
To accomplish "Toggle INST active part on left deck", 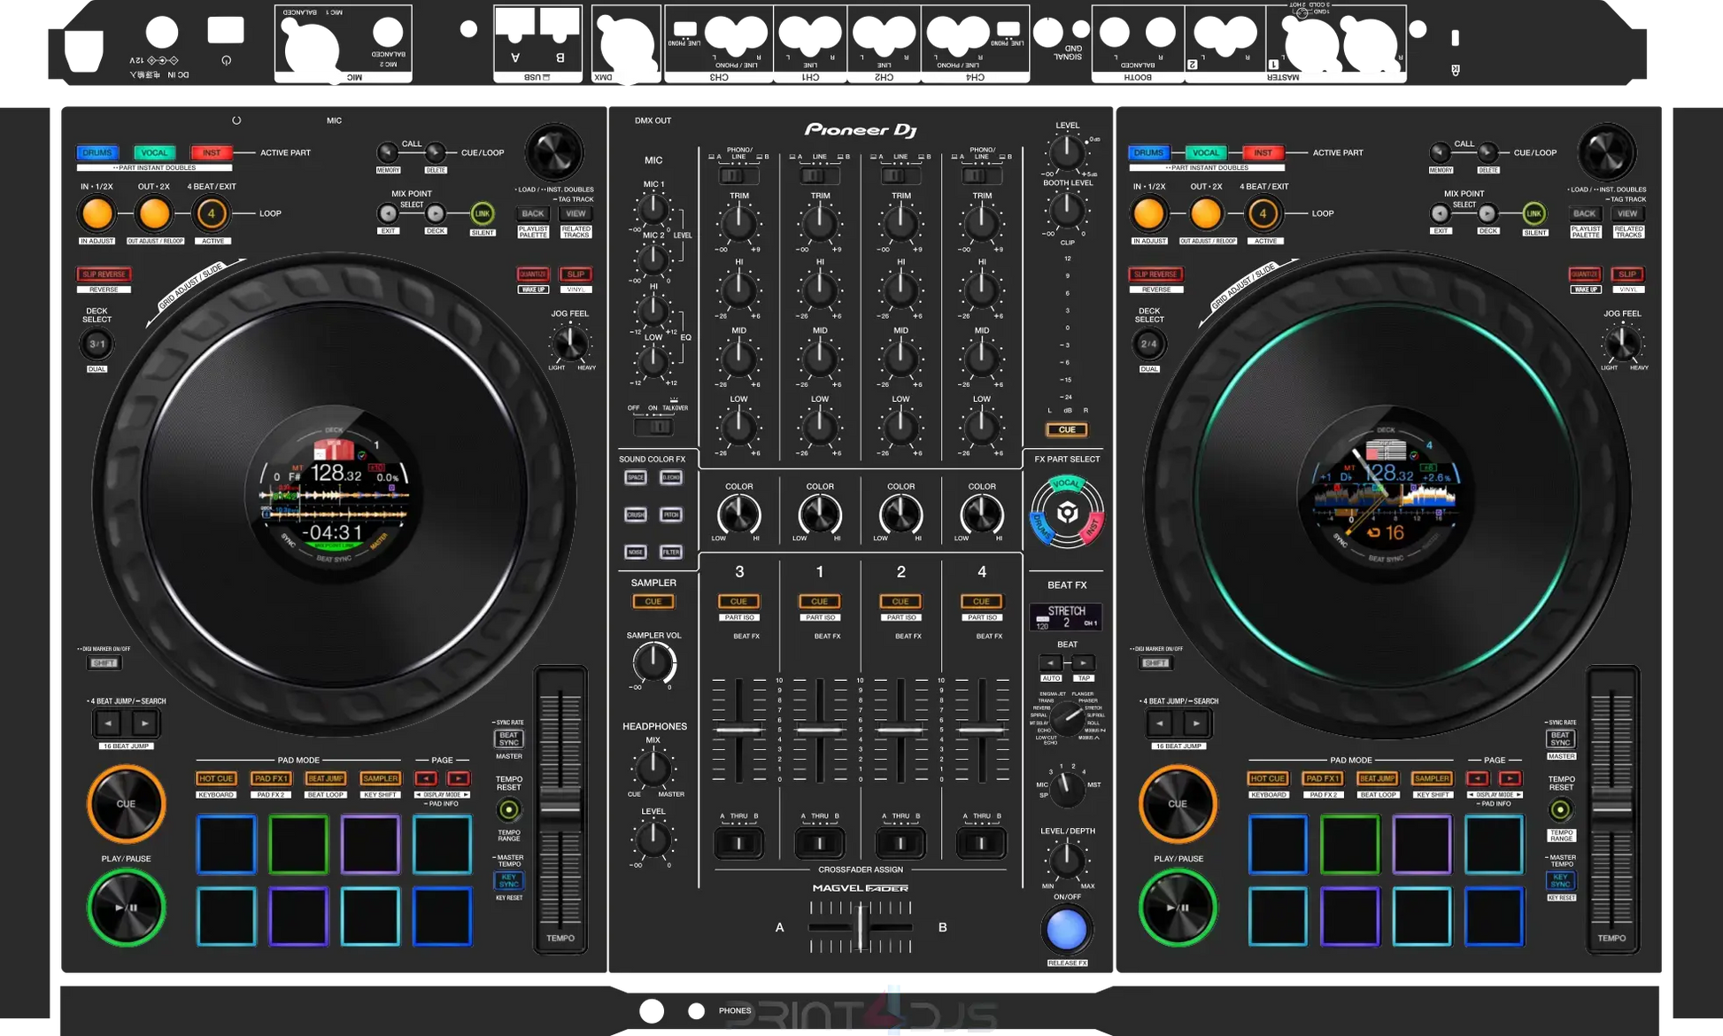I will coord(211,152).
